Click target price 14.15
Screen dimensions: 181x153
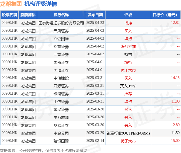click(175, 78)
